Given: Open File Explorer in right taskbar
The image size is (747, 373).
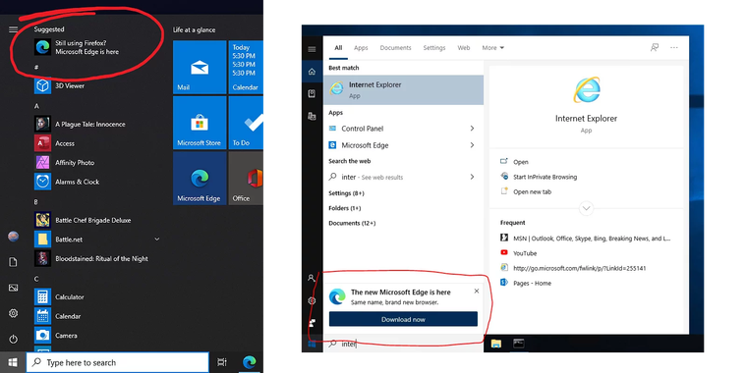Looking at the screenshot, I should [496, 344].
